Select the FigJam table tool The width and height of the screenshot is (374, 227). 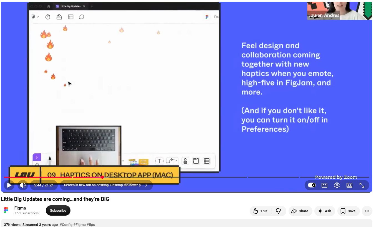pyautogui.click(x=207, y=161)
